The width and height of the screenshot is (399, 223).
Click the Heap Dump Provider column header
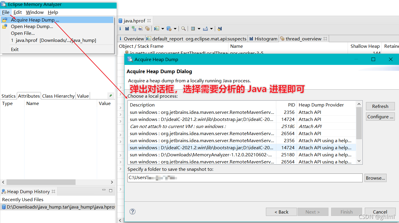click(x=326, y=105)
